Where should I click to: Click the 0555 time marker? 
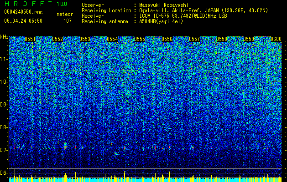click(x=140, y=39)
